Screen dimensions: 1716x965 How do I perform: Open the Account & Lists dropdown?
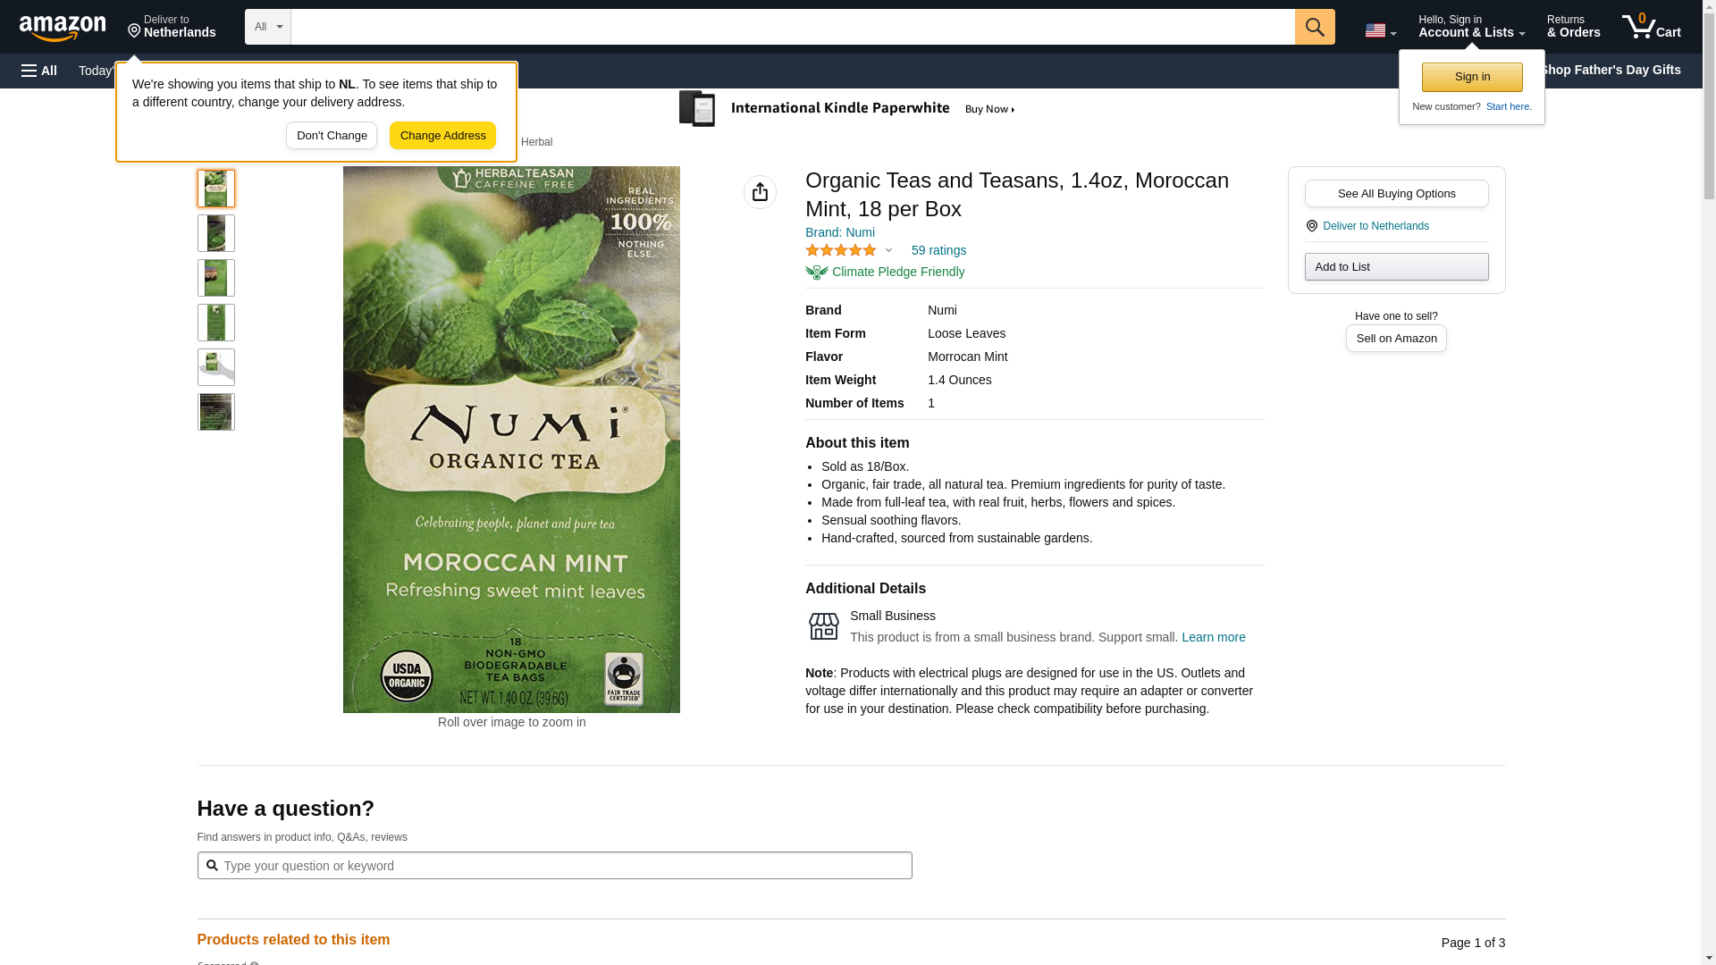[x=1471, y=27]
